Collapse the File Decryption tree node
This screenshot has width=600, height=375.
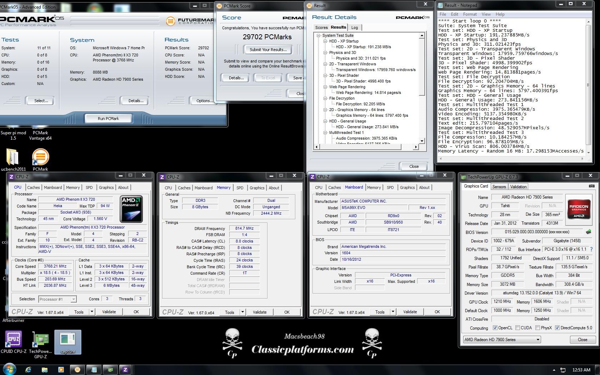(x=325, y=98)
